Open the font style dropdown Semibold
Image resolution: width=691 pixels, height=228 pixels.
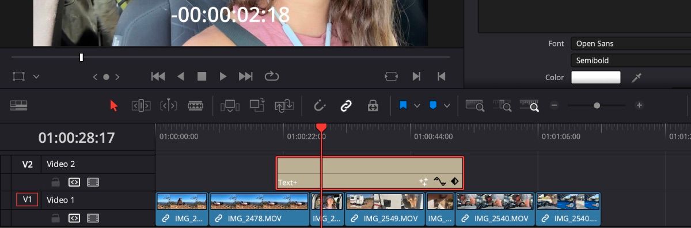click(631, 60)
